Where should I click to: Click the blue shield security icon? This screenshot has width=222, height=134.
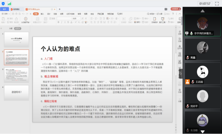pos(3,4)
